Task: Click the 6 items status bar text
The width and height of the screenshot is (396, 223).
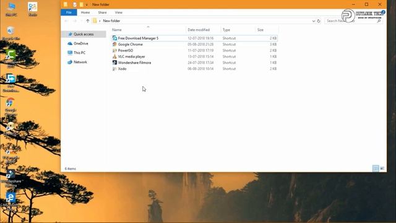Action: [70, 168]
